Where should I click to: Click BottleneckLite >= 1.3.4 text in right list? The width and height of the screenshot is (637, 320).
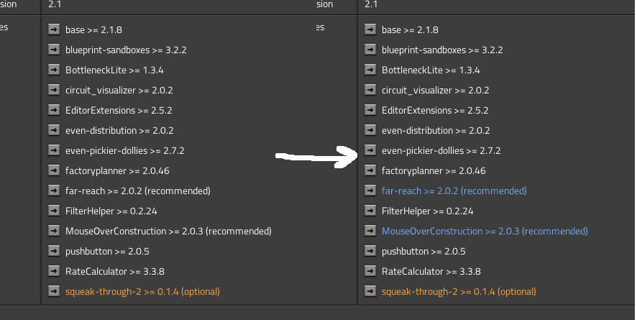pyautogui.click(x=431, y=70)
